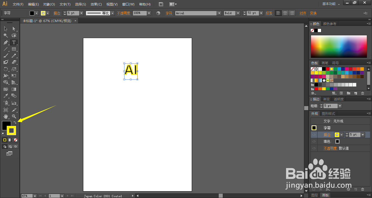Screen dimensions: 372x198
Task: Click the 不透明度 link in control bar
Action: pyautogui.click(x=124, y=13)
